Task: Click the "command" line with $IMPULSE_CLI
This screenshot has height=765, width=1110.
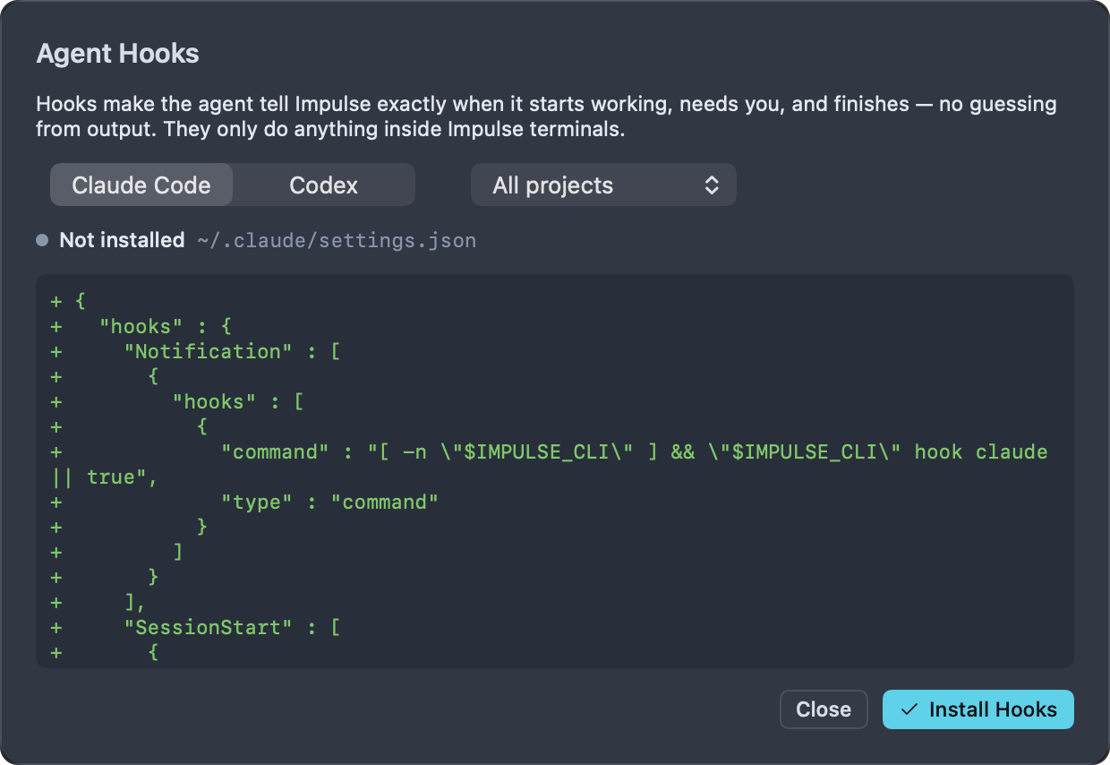Action: point(550,451)
